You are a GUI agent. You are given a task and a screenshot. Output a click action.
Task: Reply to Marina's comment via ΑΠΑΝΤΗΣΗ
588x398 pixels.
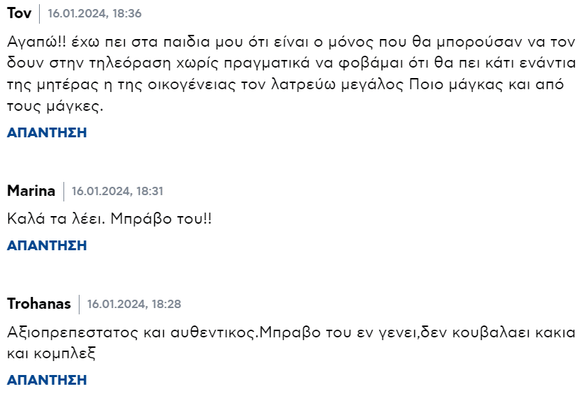[x=47, y=245]
